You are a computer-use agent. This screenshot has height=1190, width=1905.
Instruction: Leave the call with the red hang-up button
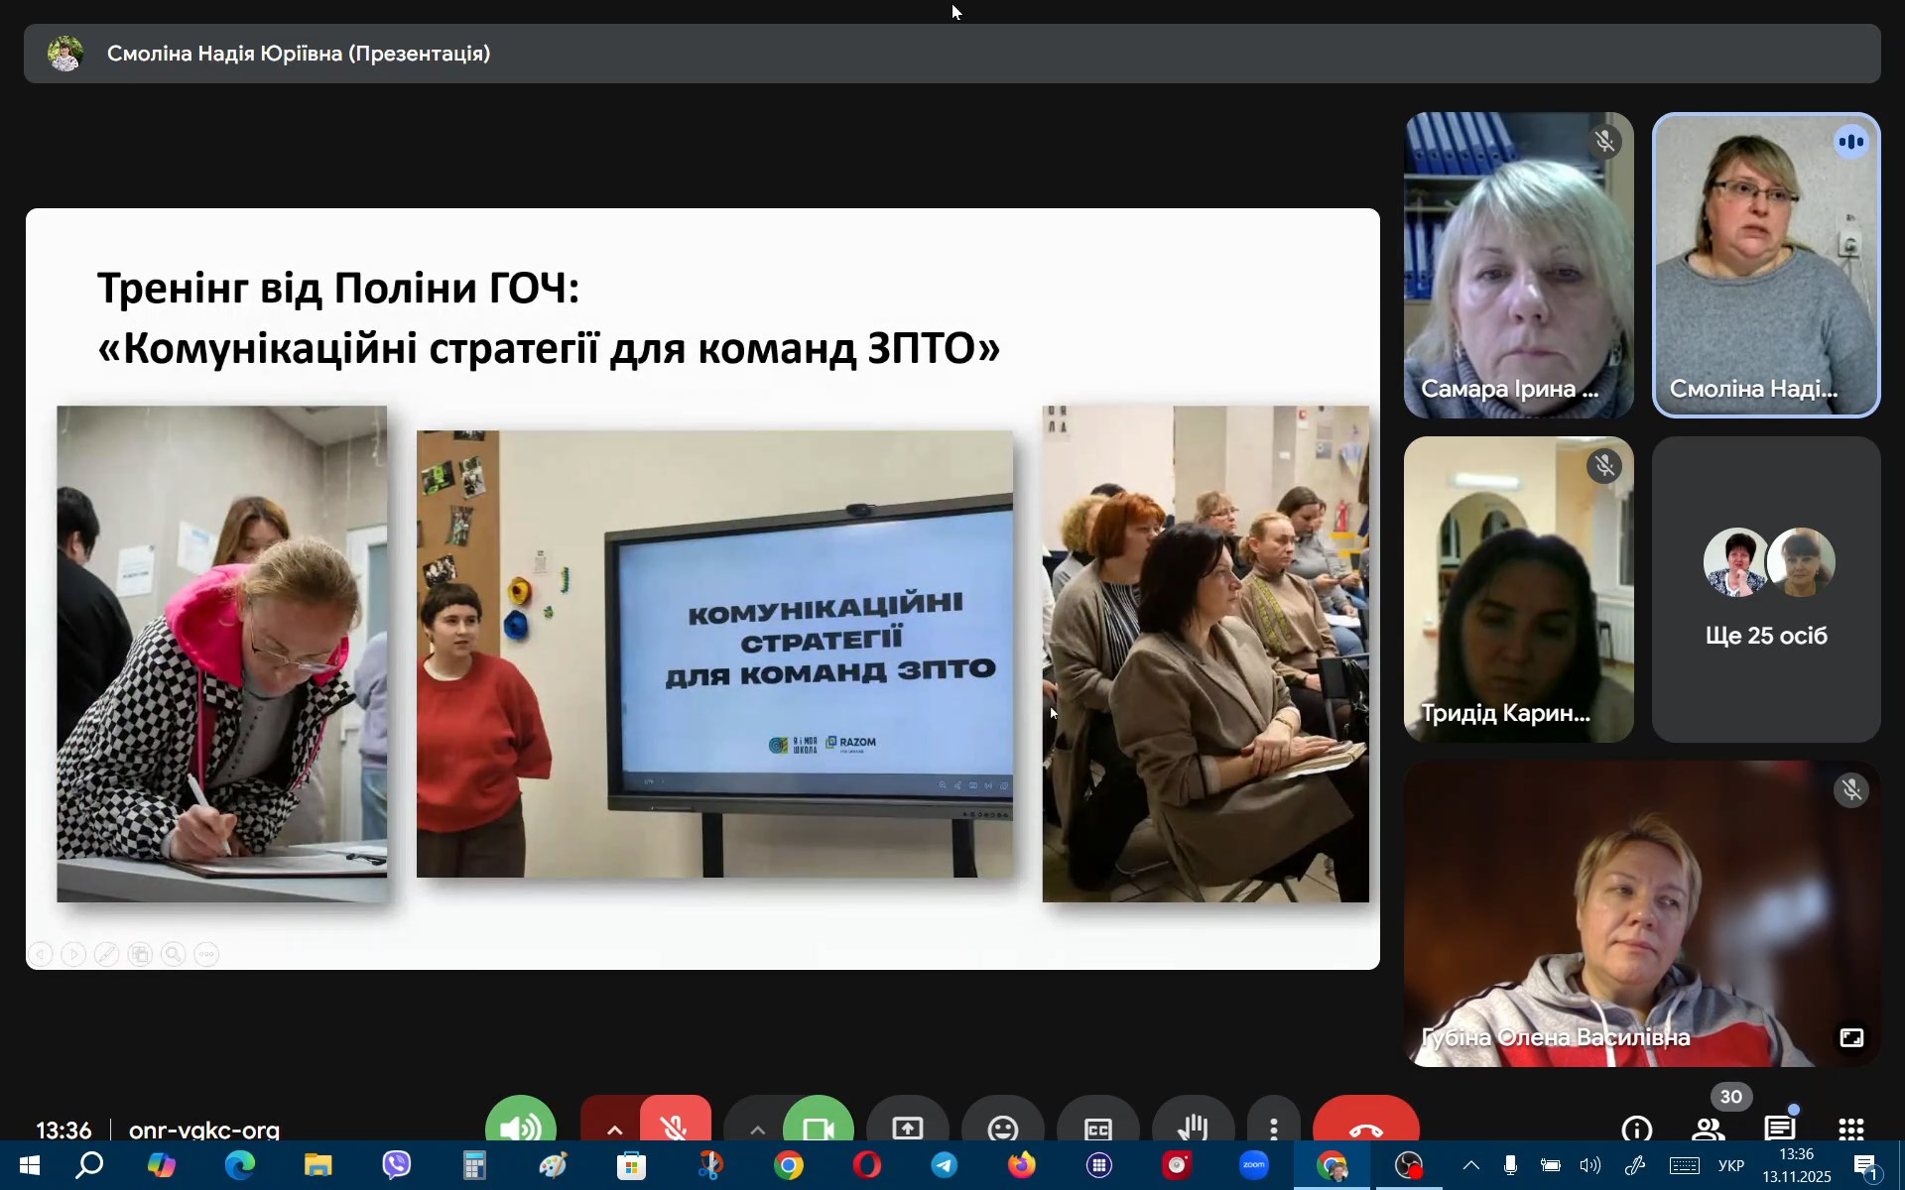tap(1365, 1127)
